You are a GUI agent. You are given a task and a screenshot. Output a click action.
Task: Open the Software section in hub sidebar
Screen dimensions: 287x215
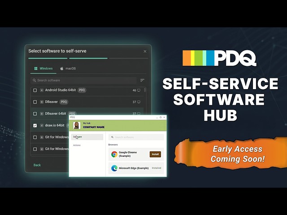[x=87, y=137]
